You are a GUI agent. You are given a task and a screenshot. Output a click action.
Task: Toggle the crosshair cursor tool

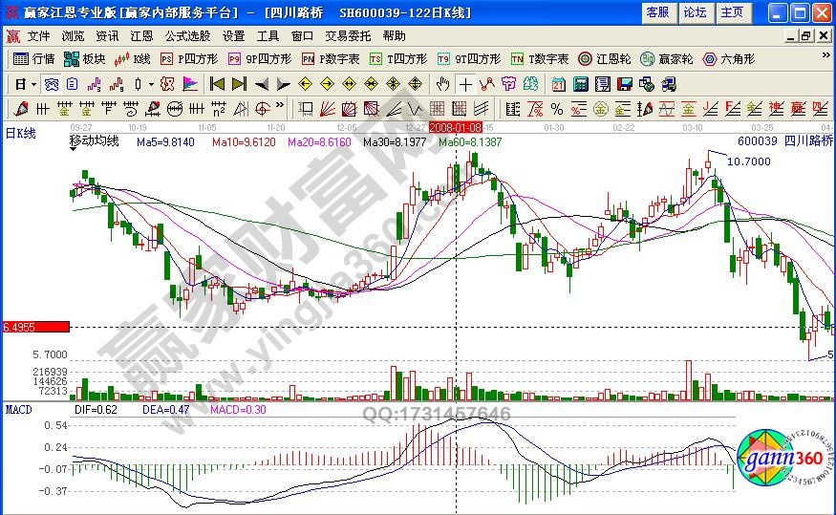click(464, 83)
